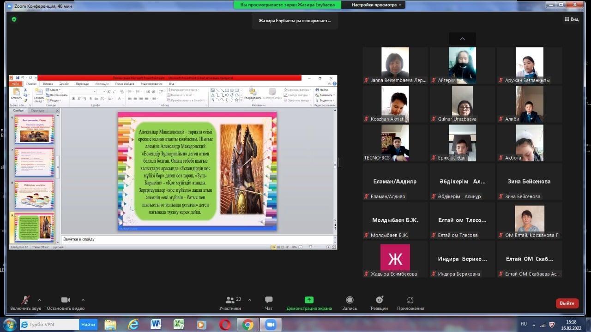Screen dimensions: 591x332
Task: Click the Выйти leave meeting button
Action: pos(567,303)
